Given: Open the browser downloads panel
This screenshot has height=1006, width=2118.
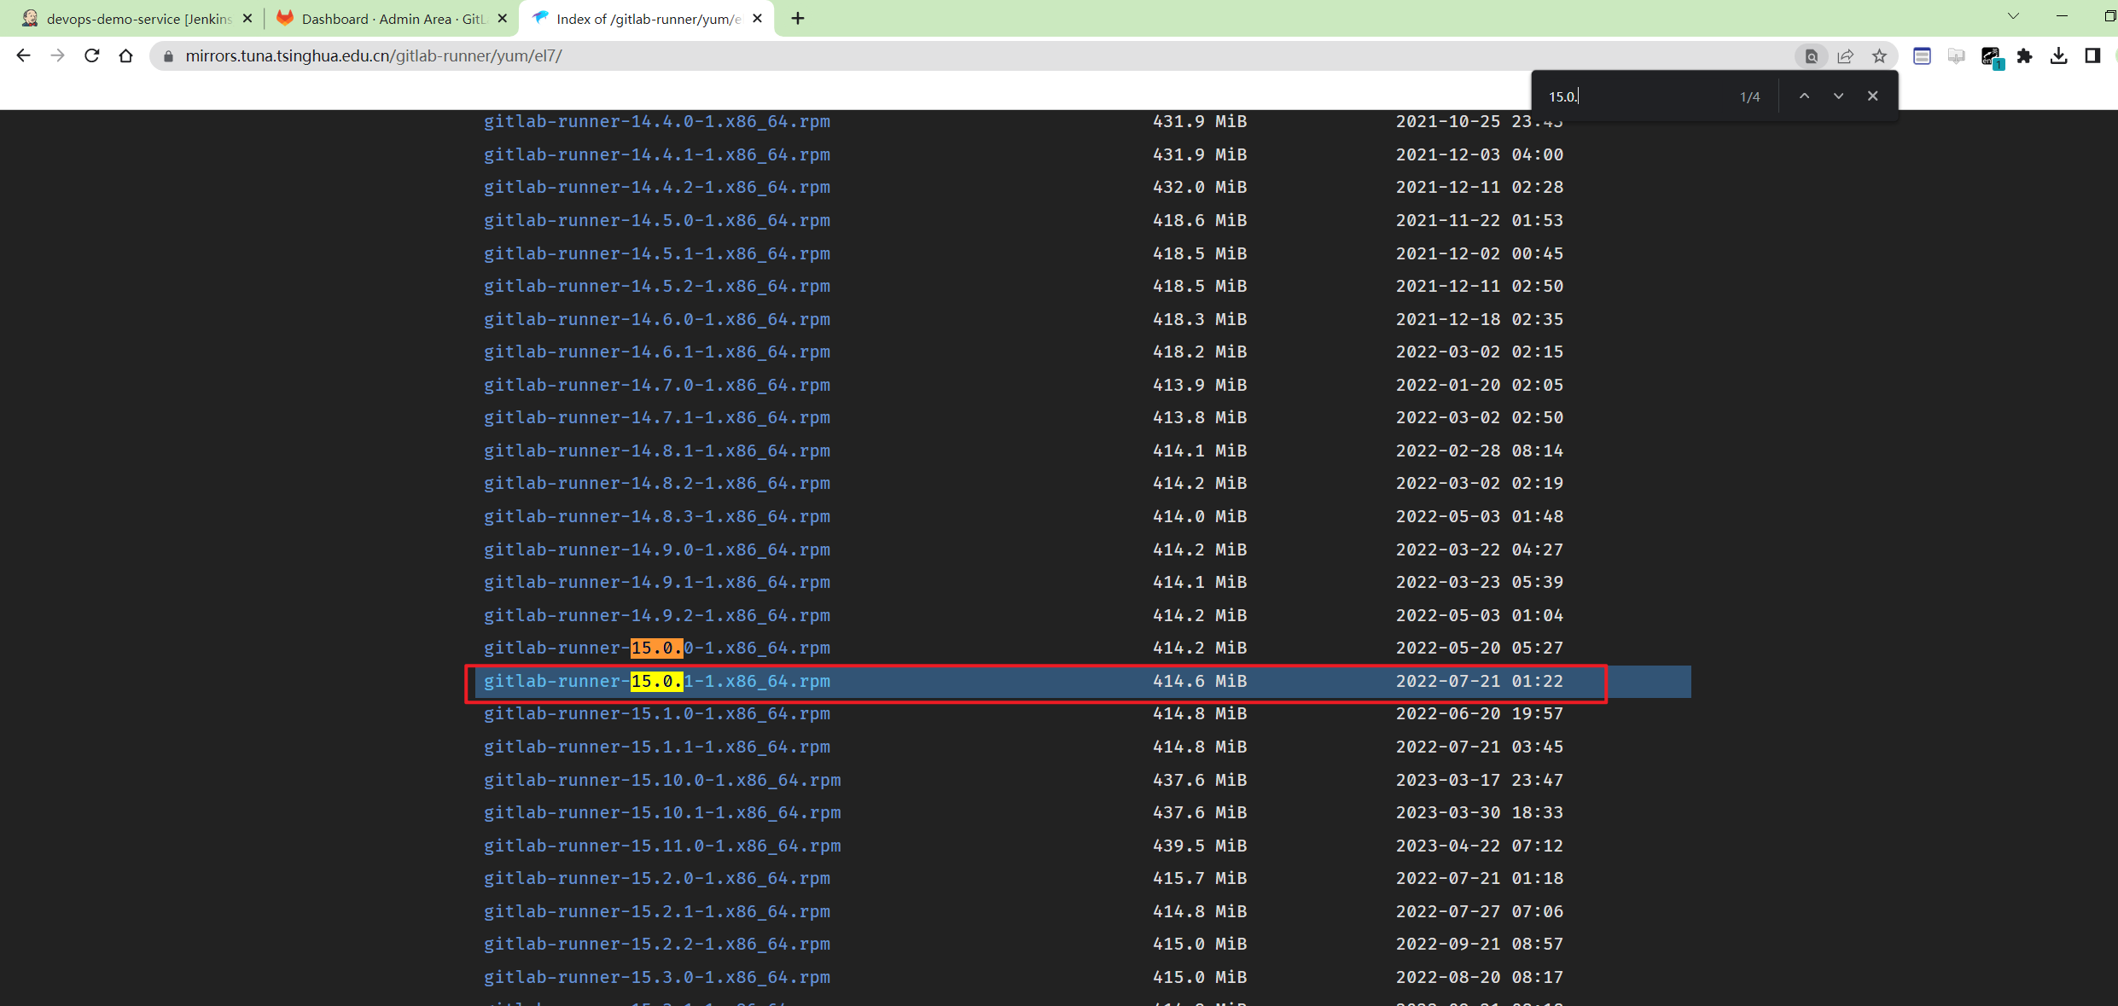Looking at the screenshot, I should (2058, 56).
